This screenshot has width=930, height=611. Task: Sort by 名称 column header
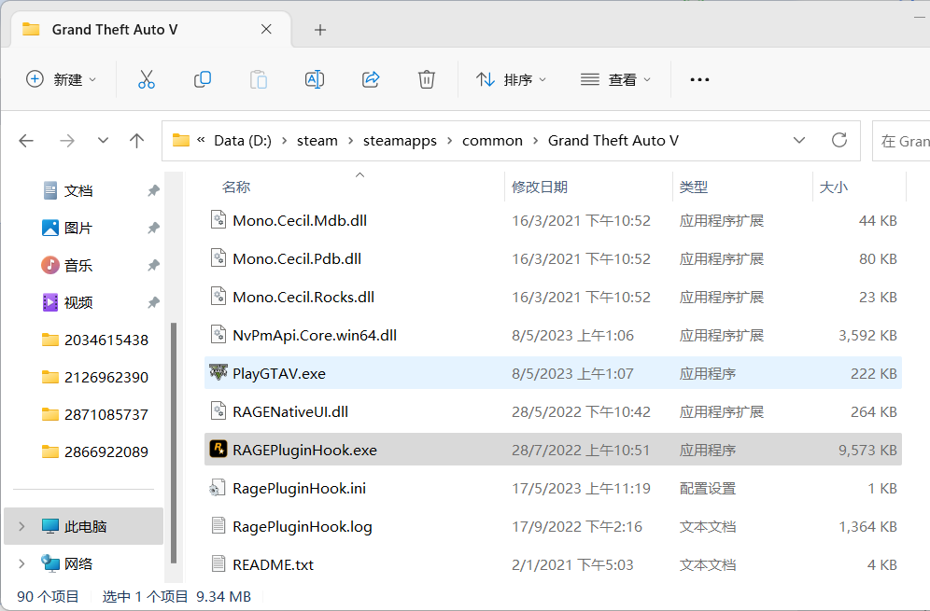click(x=236, y=187)
